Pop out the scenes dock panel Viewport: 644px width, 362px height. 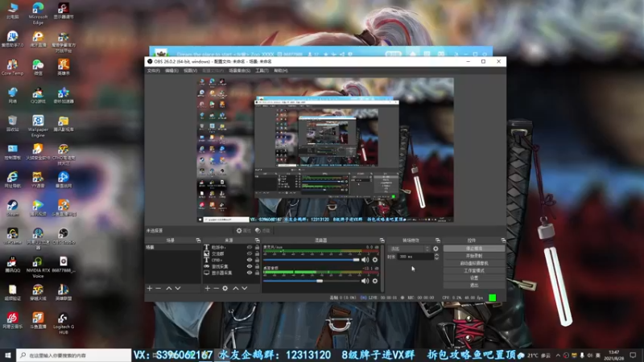198,240
